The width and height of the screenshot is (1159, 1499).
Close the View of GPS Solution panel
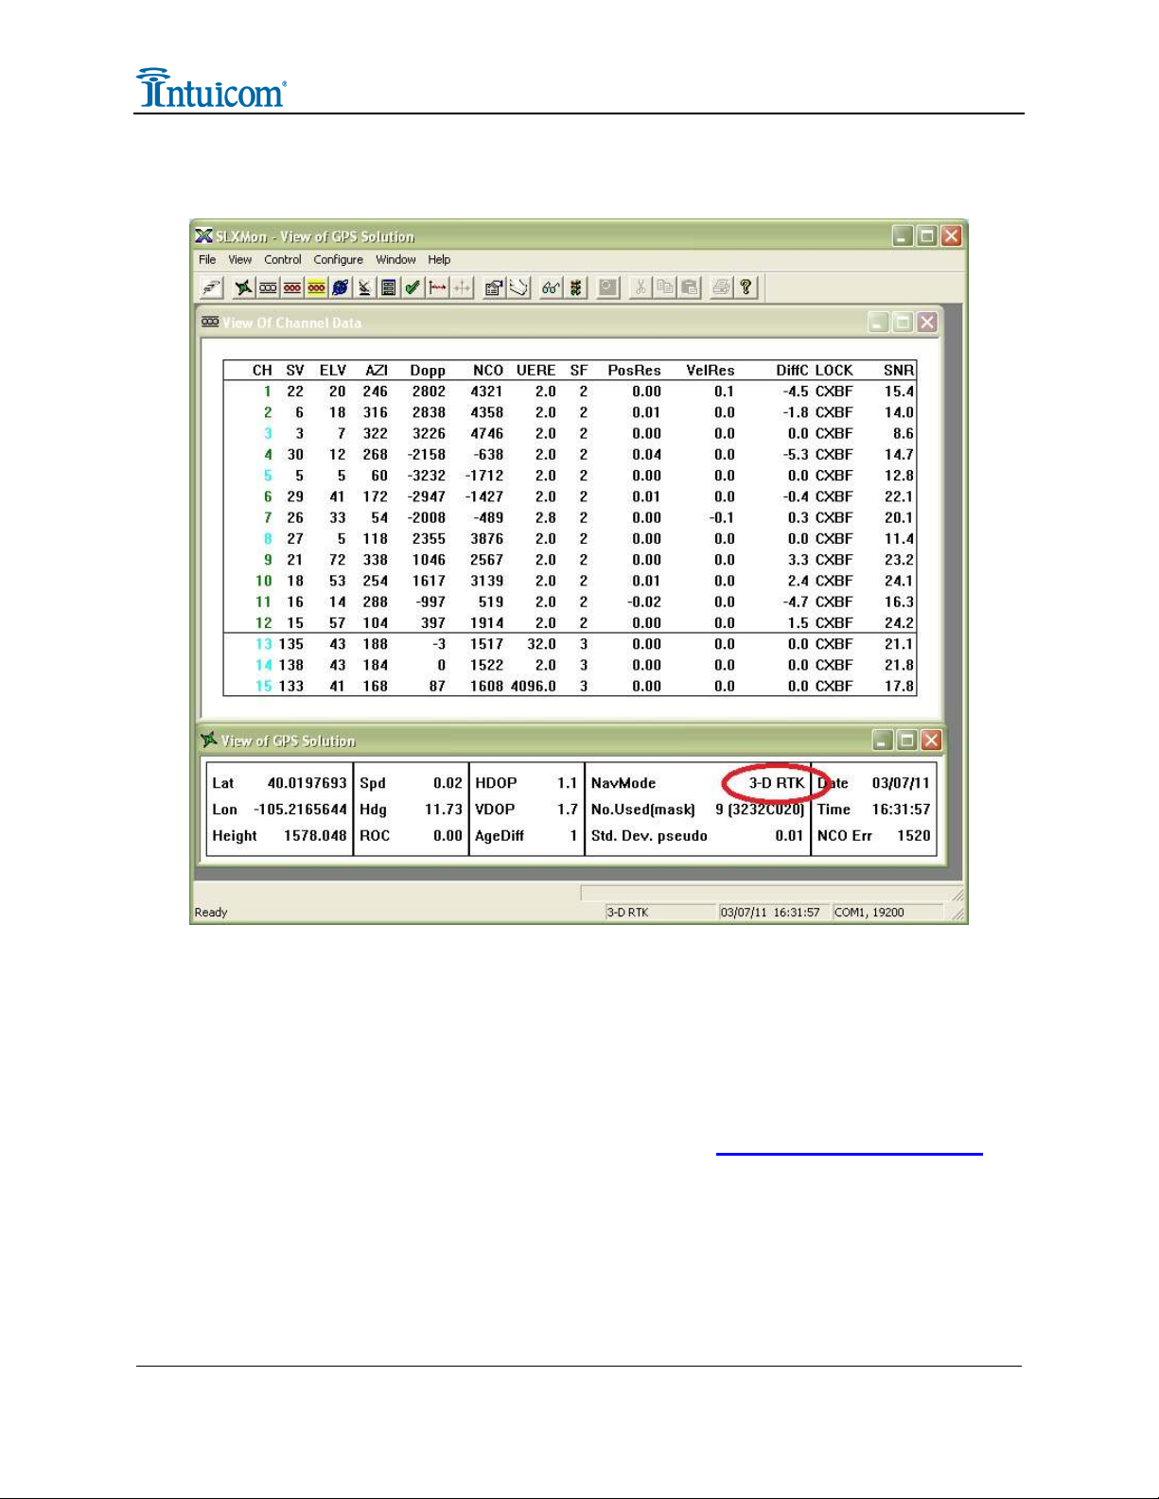931,741
